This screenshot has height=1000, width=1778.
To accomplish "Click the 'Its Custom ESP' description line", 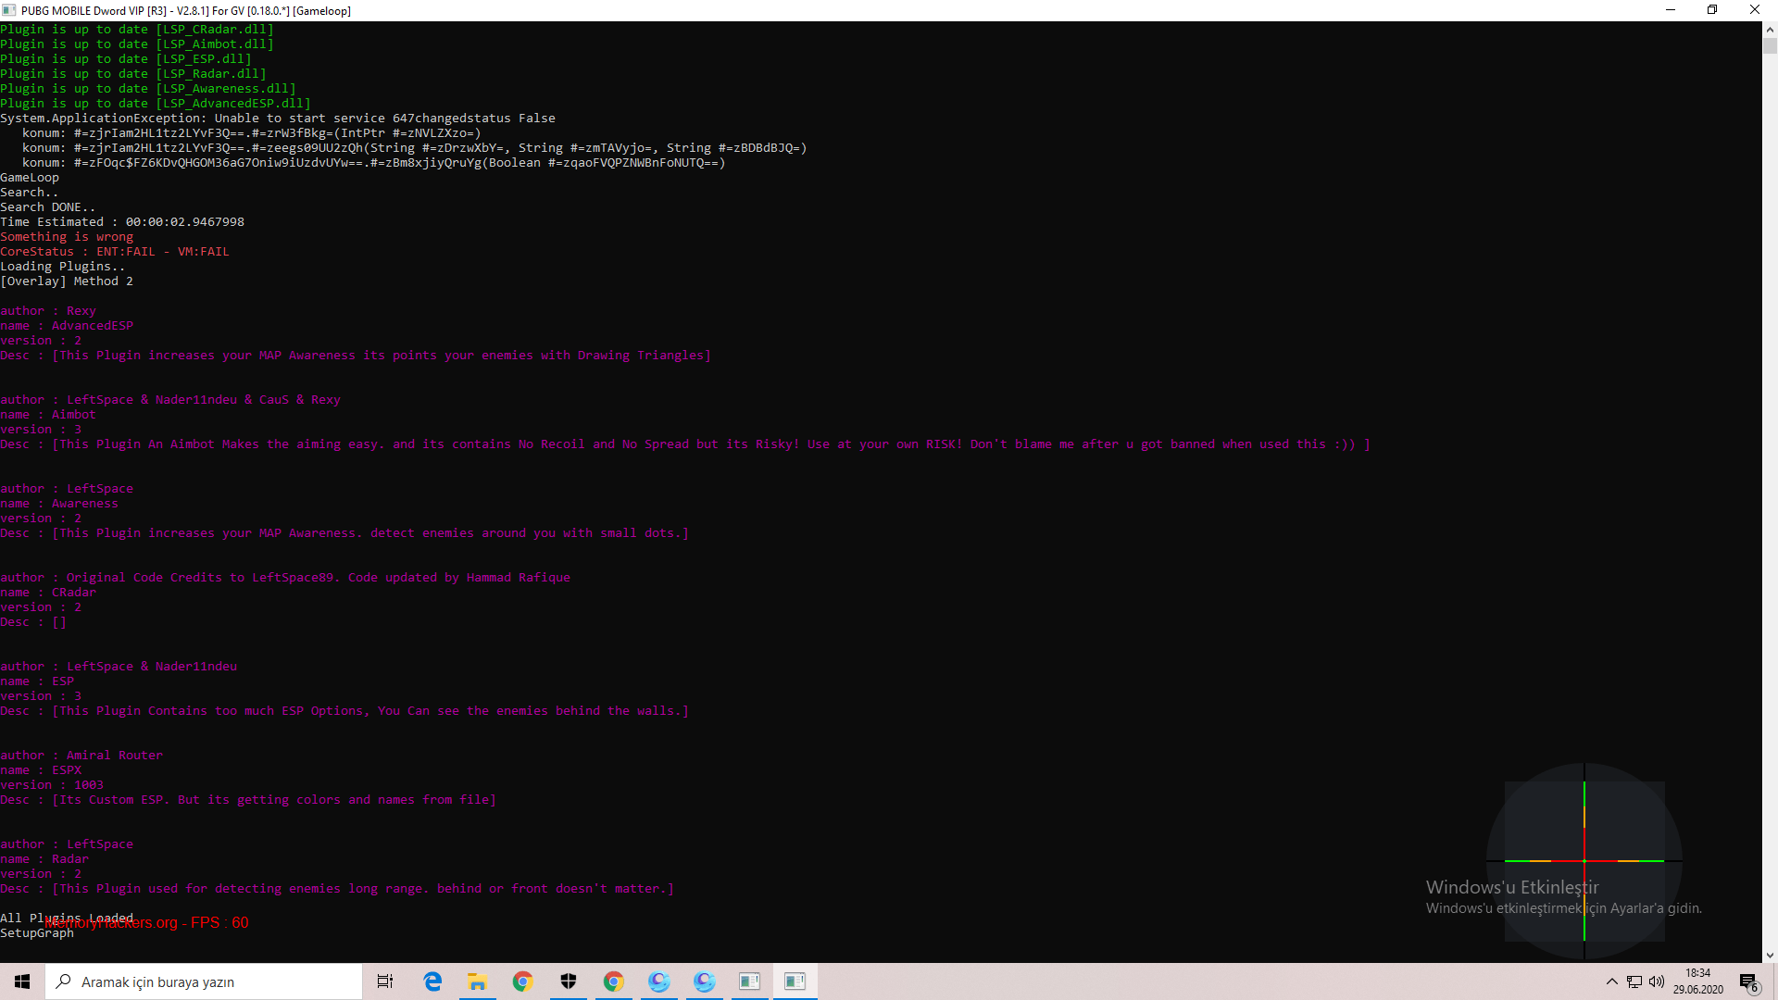I will (x=248, y=800).
